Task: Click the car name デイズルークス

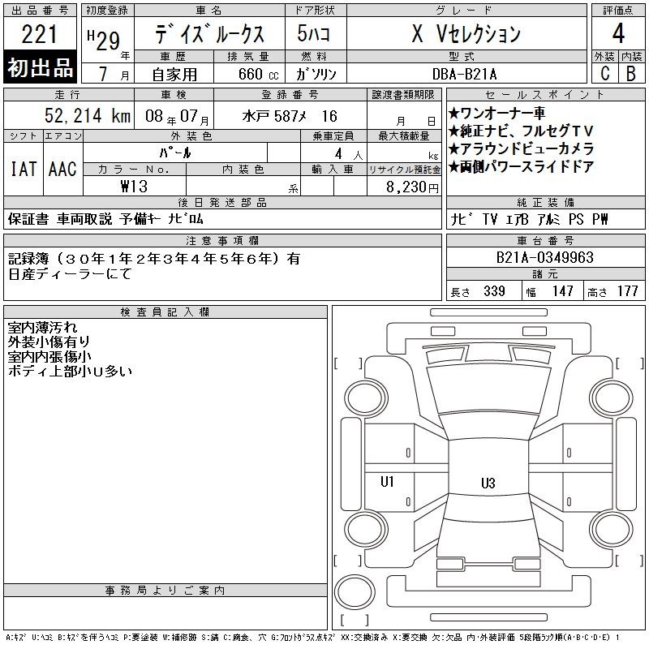Action: click(209, 34)
